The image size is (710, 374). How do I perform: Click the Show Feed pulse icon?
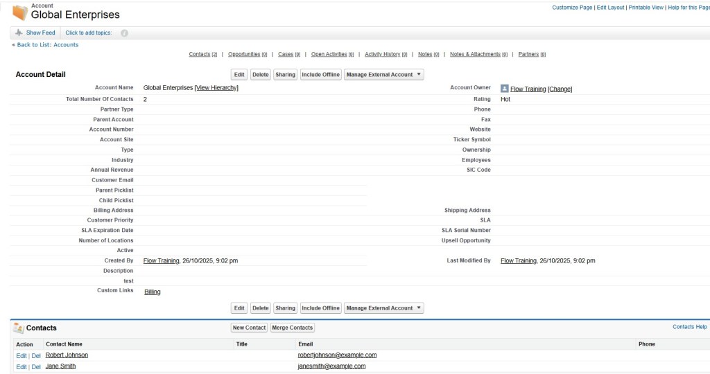pyautogui.click(x=19, y=33)
